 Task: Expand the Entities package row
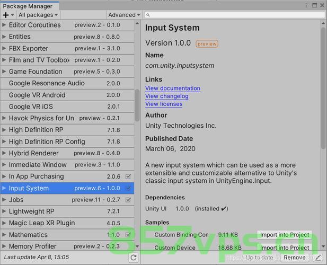pyautogui.click(x=4, y=37)
